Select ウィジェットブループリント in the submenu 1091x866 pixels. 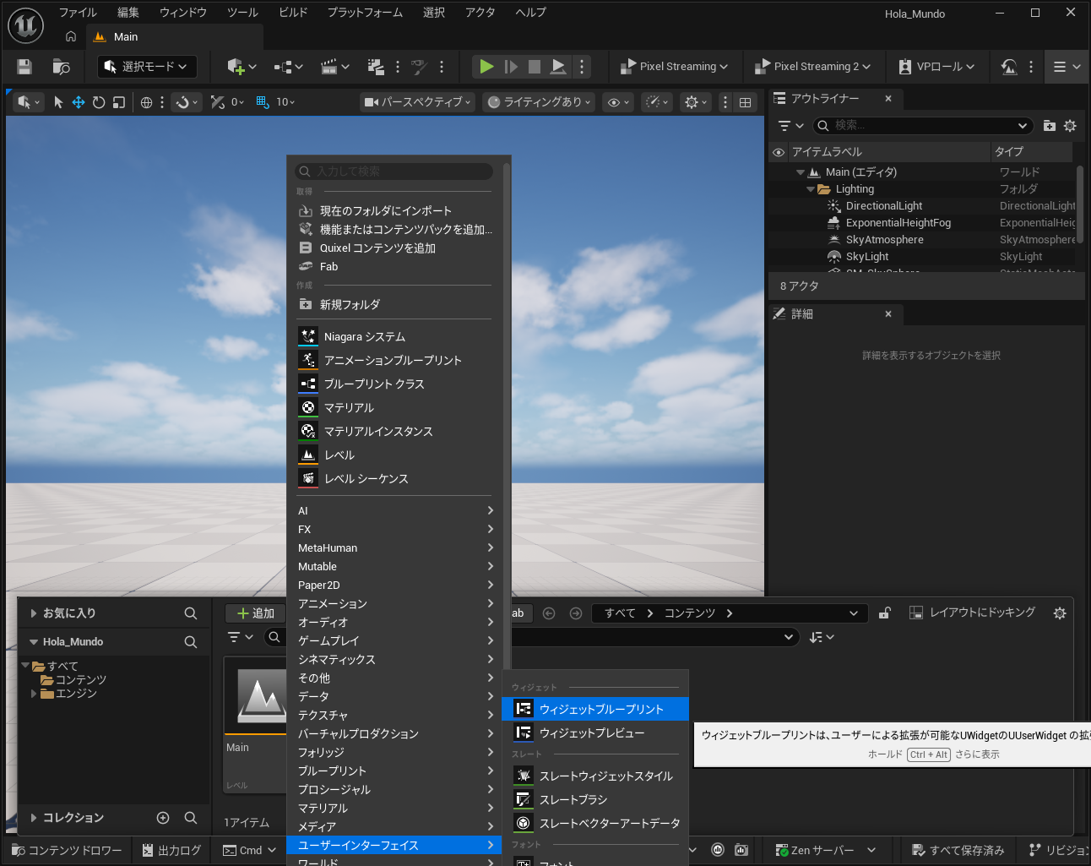pos(595,709)
